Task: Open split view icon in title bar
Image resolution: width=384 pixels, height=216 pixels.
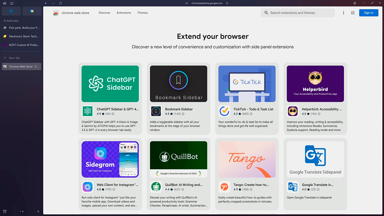Action: click(x=355, y=3)
